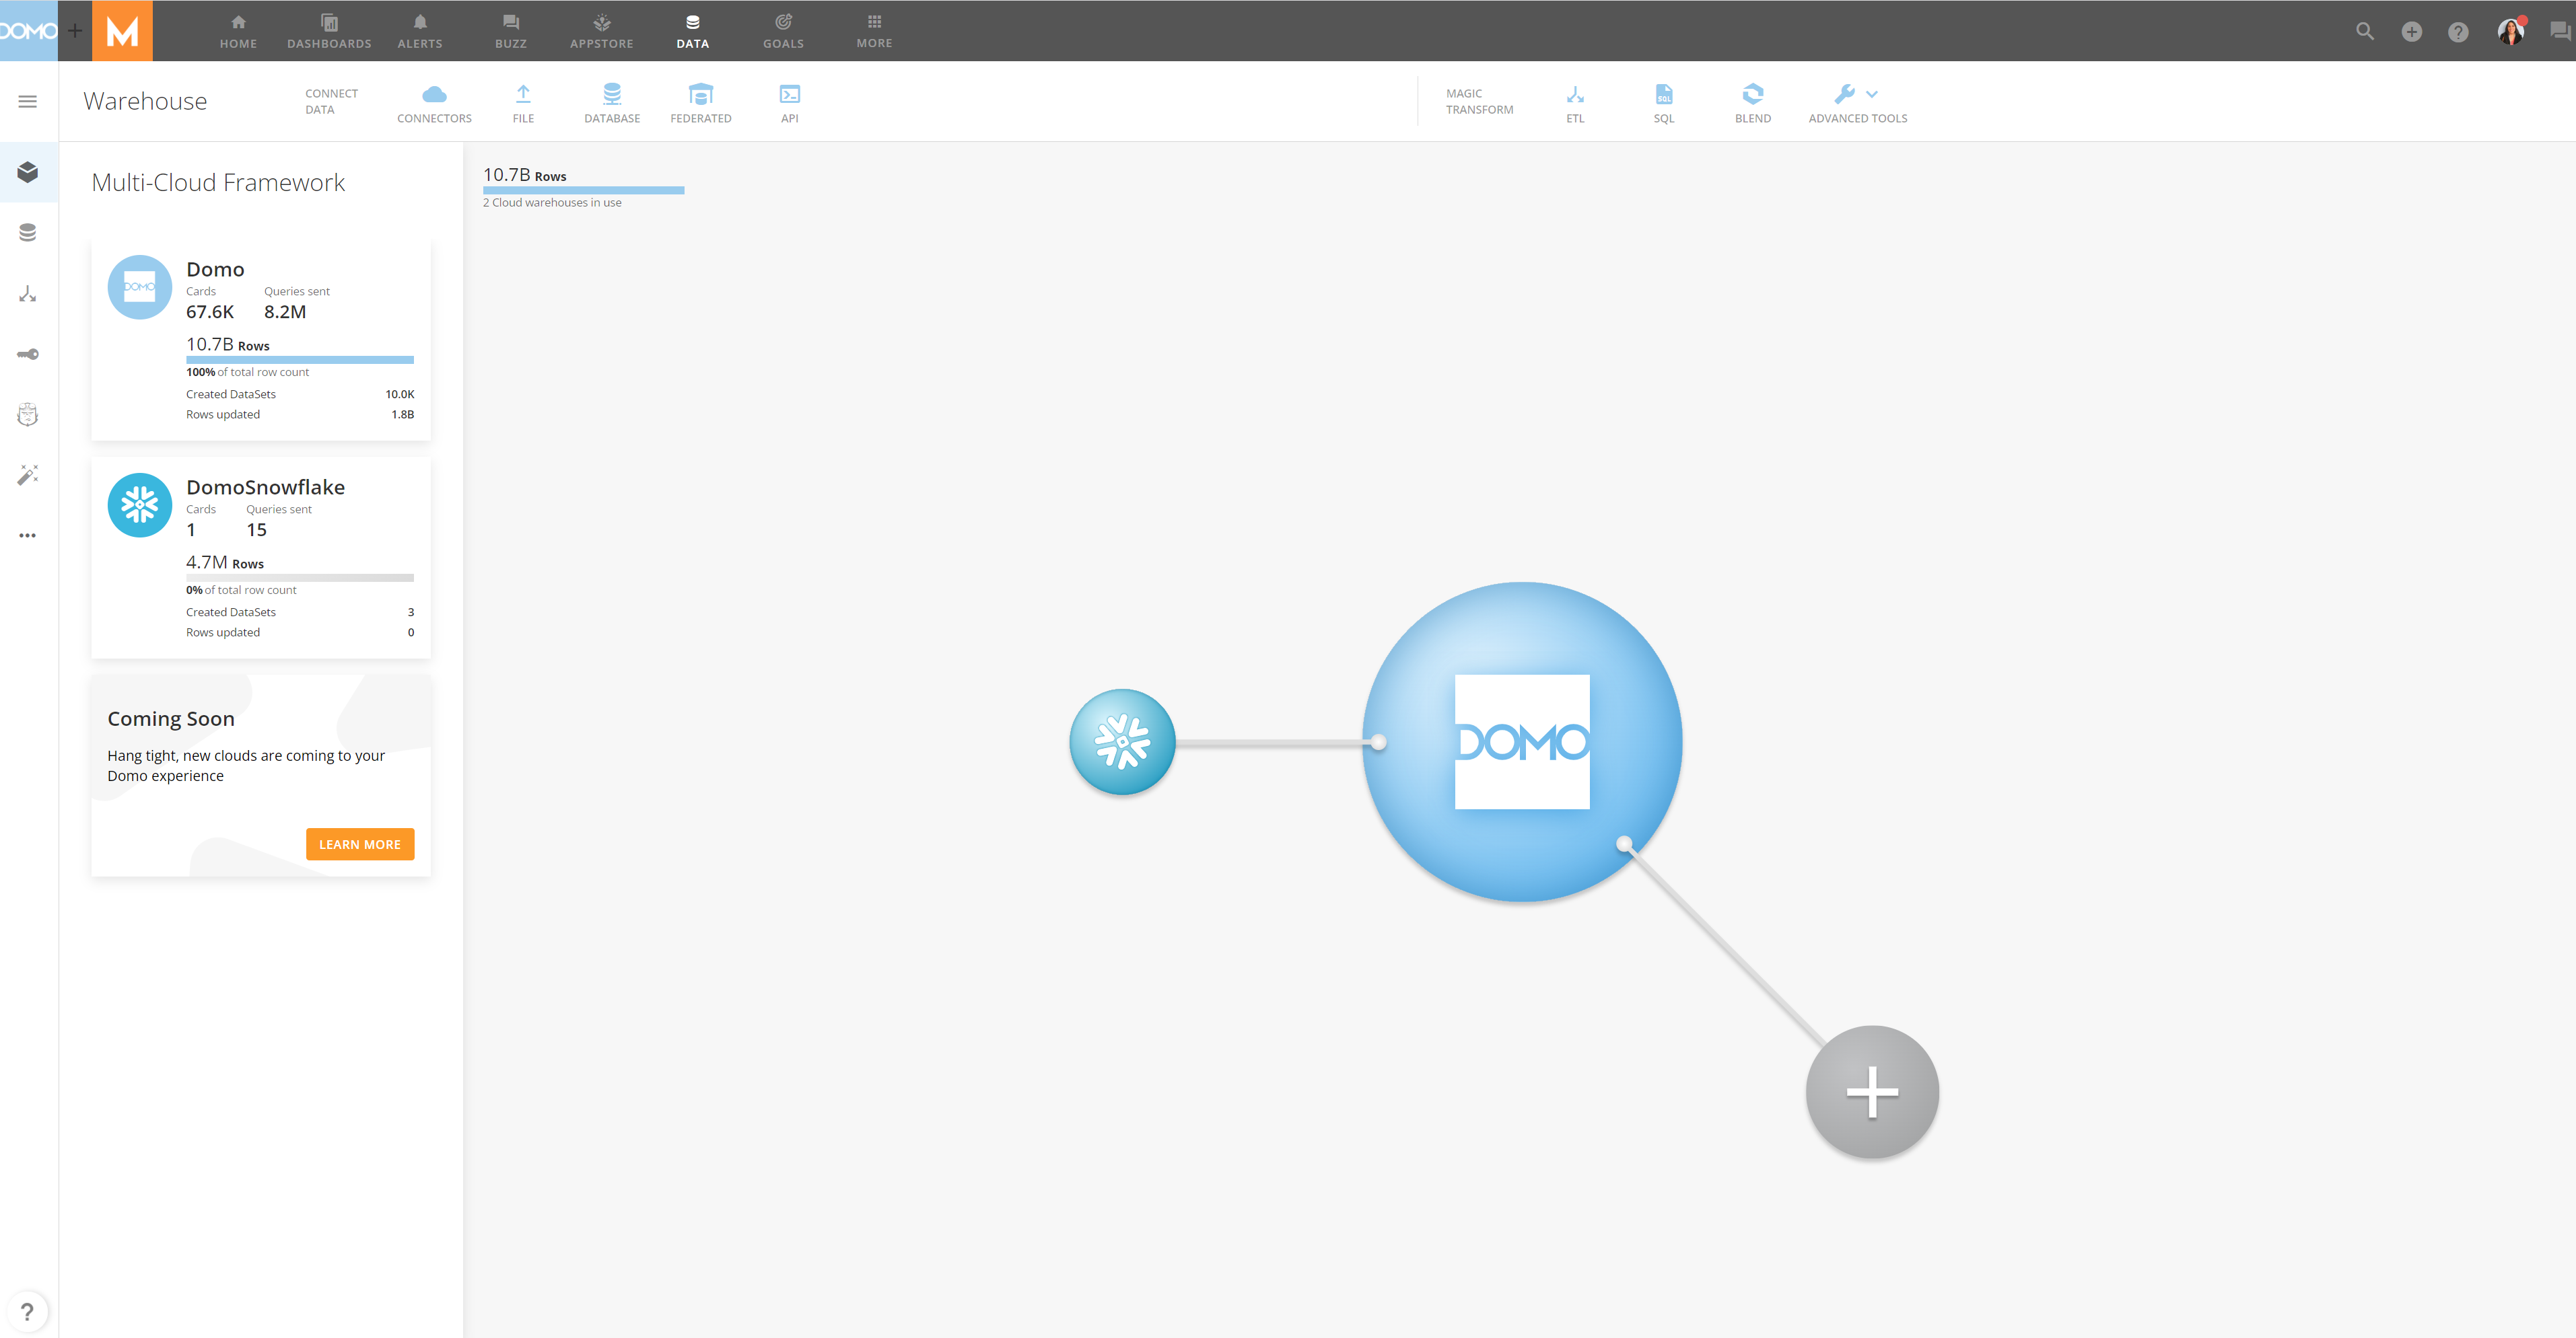2576x1338 pixels.
Task: Open the Federated data option
Action: coord(700,102)
